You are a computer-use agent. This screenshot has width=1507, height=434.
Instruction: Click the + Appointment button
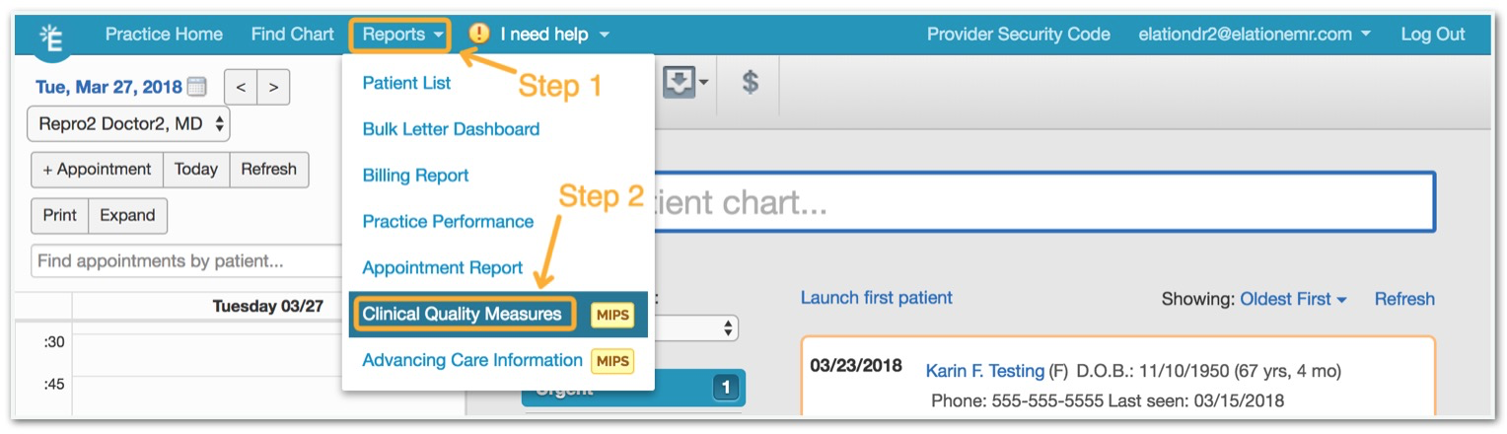(97, 170)
